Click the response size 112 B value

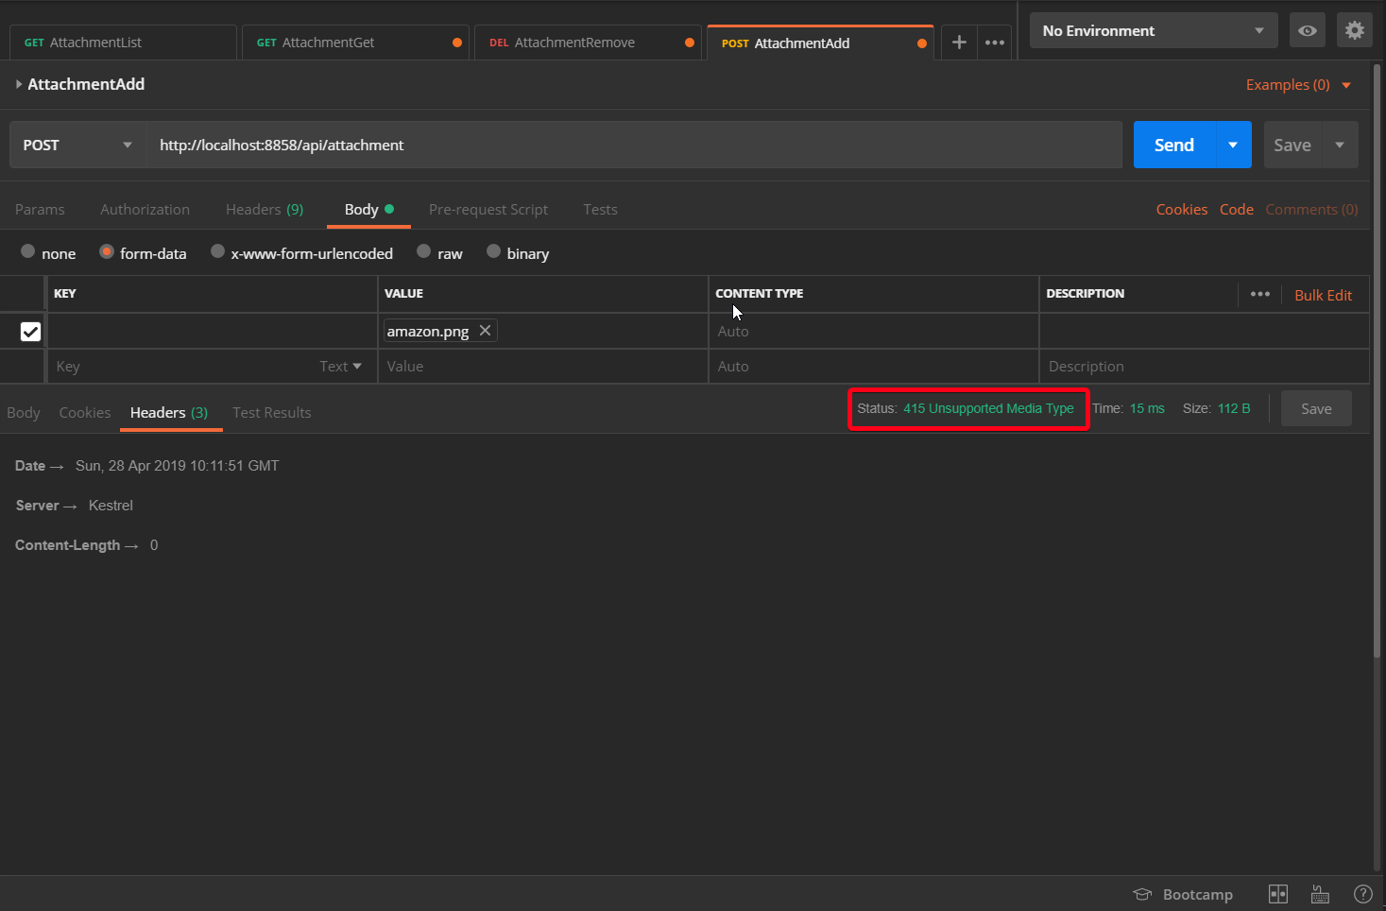[x=1233, y=408]
